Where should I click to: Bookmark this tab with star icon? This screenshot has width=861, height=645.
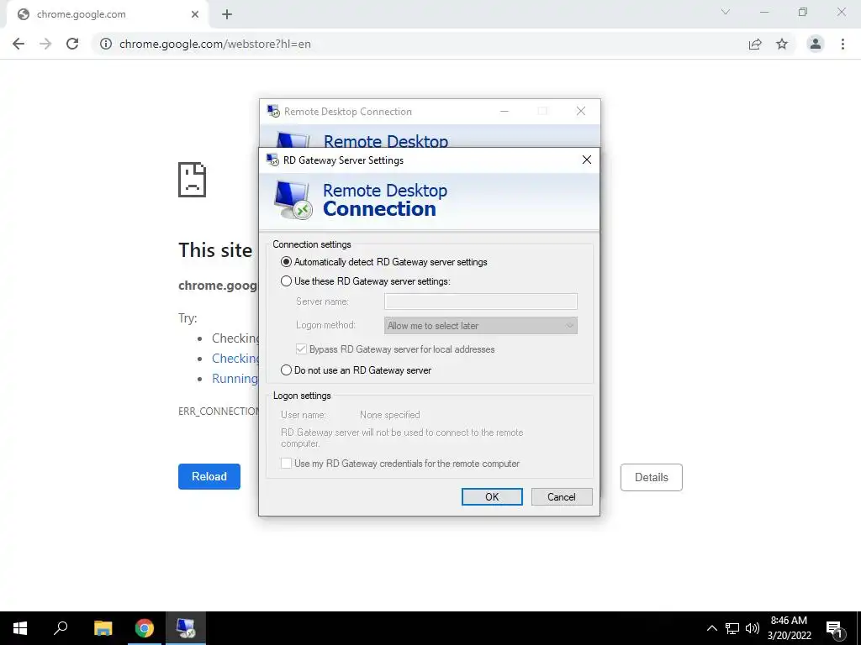pos(782,44)
